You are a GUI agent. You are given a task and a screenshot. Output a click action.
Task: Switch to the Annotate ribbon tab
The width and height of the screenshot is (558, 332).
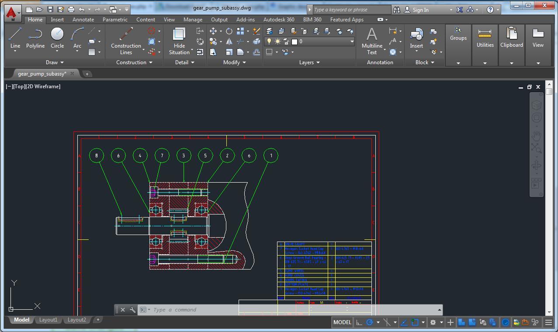coord(83,19)
